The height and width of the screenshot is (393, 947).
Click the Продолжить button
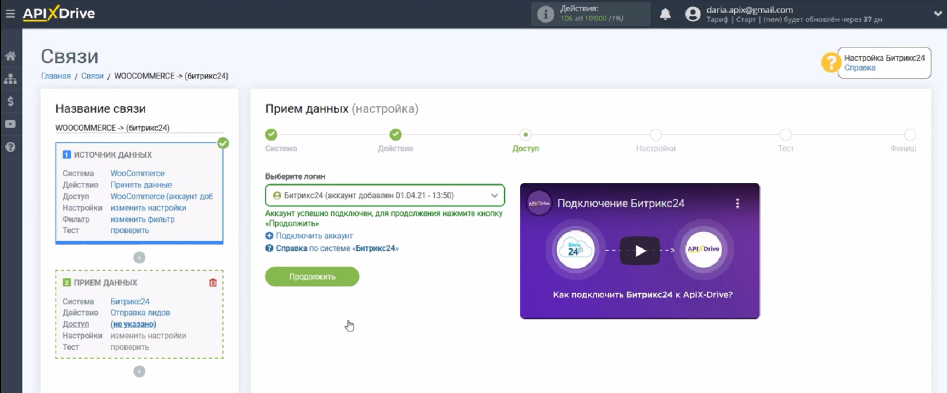312,276
